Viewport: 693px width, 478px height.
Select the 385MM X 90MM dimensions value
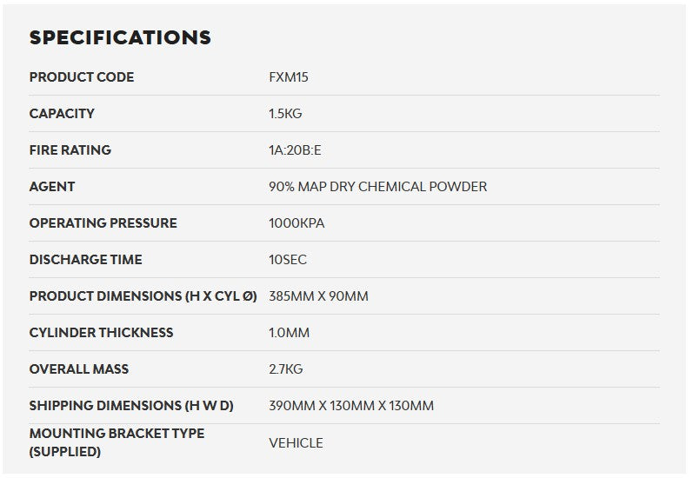click(x=318, y=296)
